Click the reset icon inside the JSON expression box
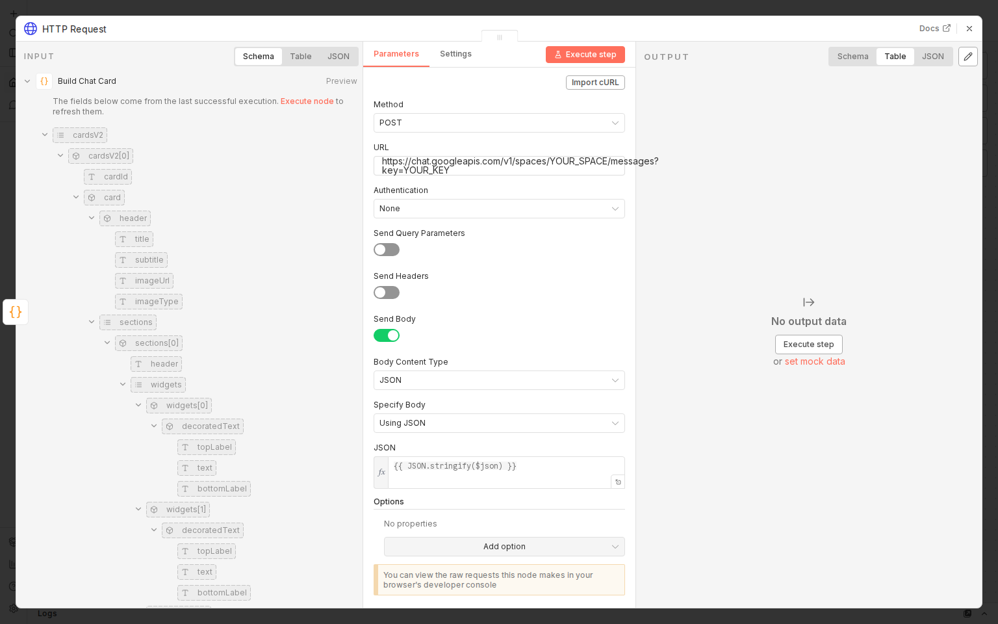 (x=617, y=481)
